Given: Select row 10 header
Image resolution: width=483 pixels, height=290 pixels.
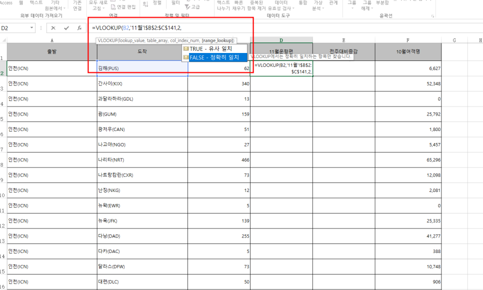Looking at the screenshot, I should point(3,190).
